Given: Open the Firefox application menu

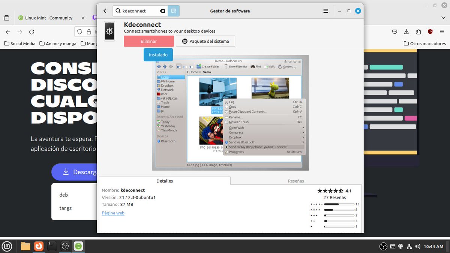Looking at the screenshot, I should pyautogui.click(x=442, y=32).
